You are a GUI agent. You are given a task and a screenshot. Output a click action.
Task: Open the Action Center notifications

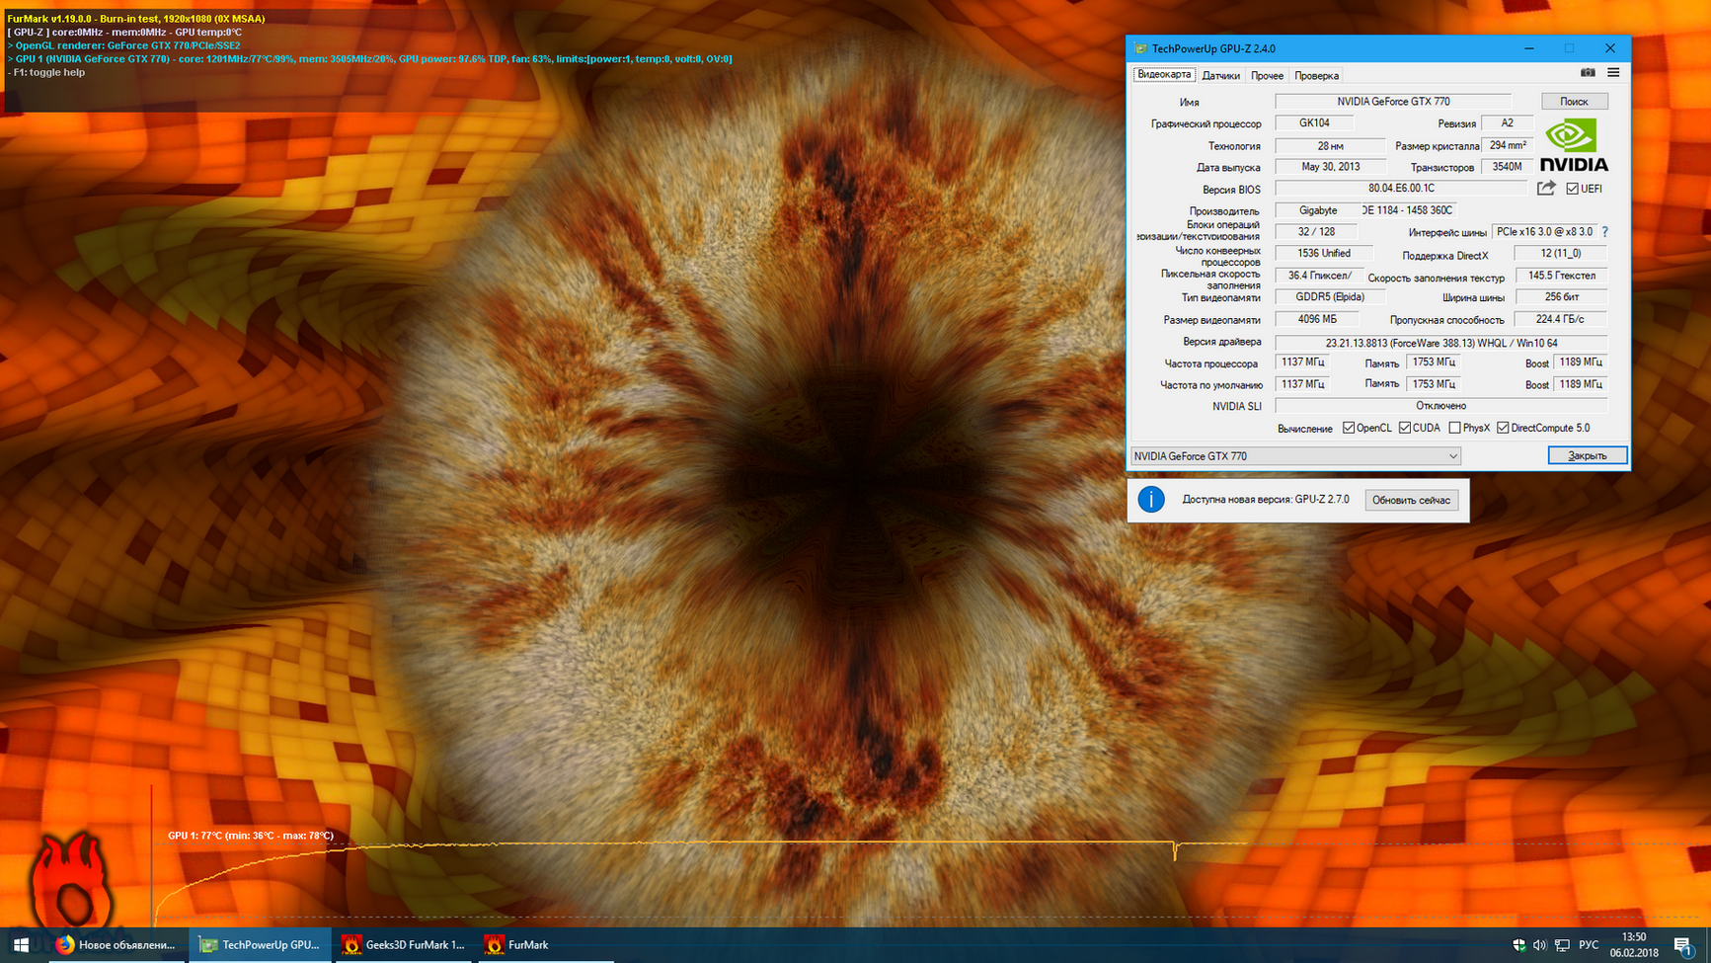1683,945
